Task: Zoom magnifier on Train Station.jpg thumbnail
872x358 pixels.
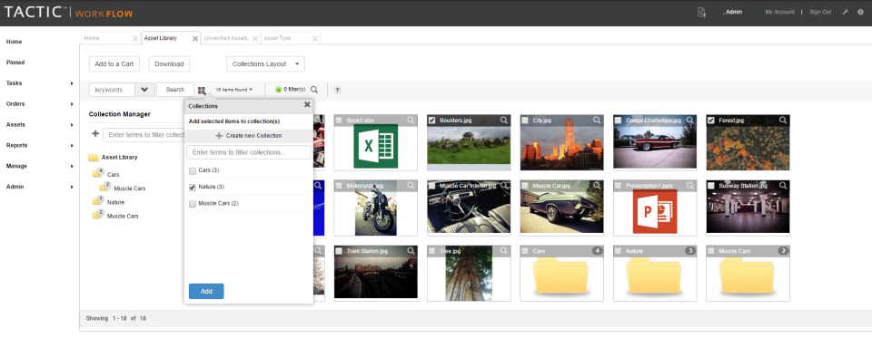Action: pos(411,251)
